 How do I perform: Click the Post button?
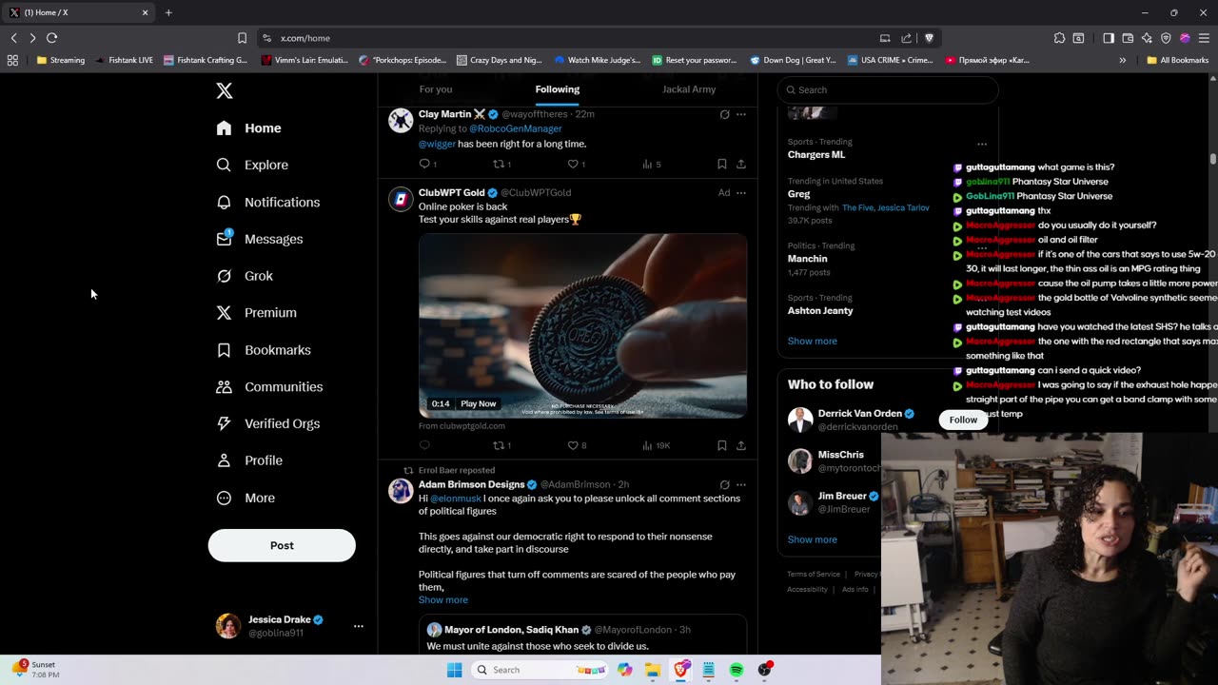[282, 545]
